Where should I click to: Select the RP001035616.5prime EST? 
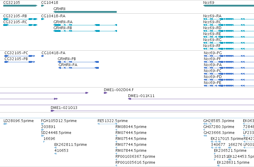click(x=135, y=163)
